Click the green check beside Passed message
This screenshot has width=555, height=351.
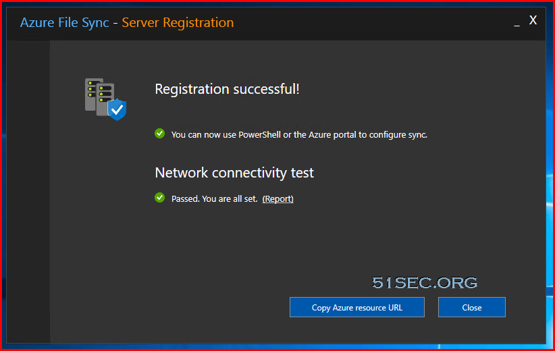click(x=159, y=198)
